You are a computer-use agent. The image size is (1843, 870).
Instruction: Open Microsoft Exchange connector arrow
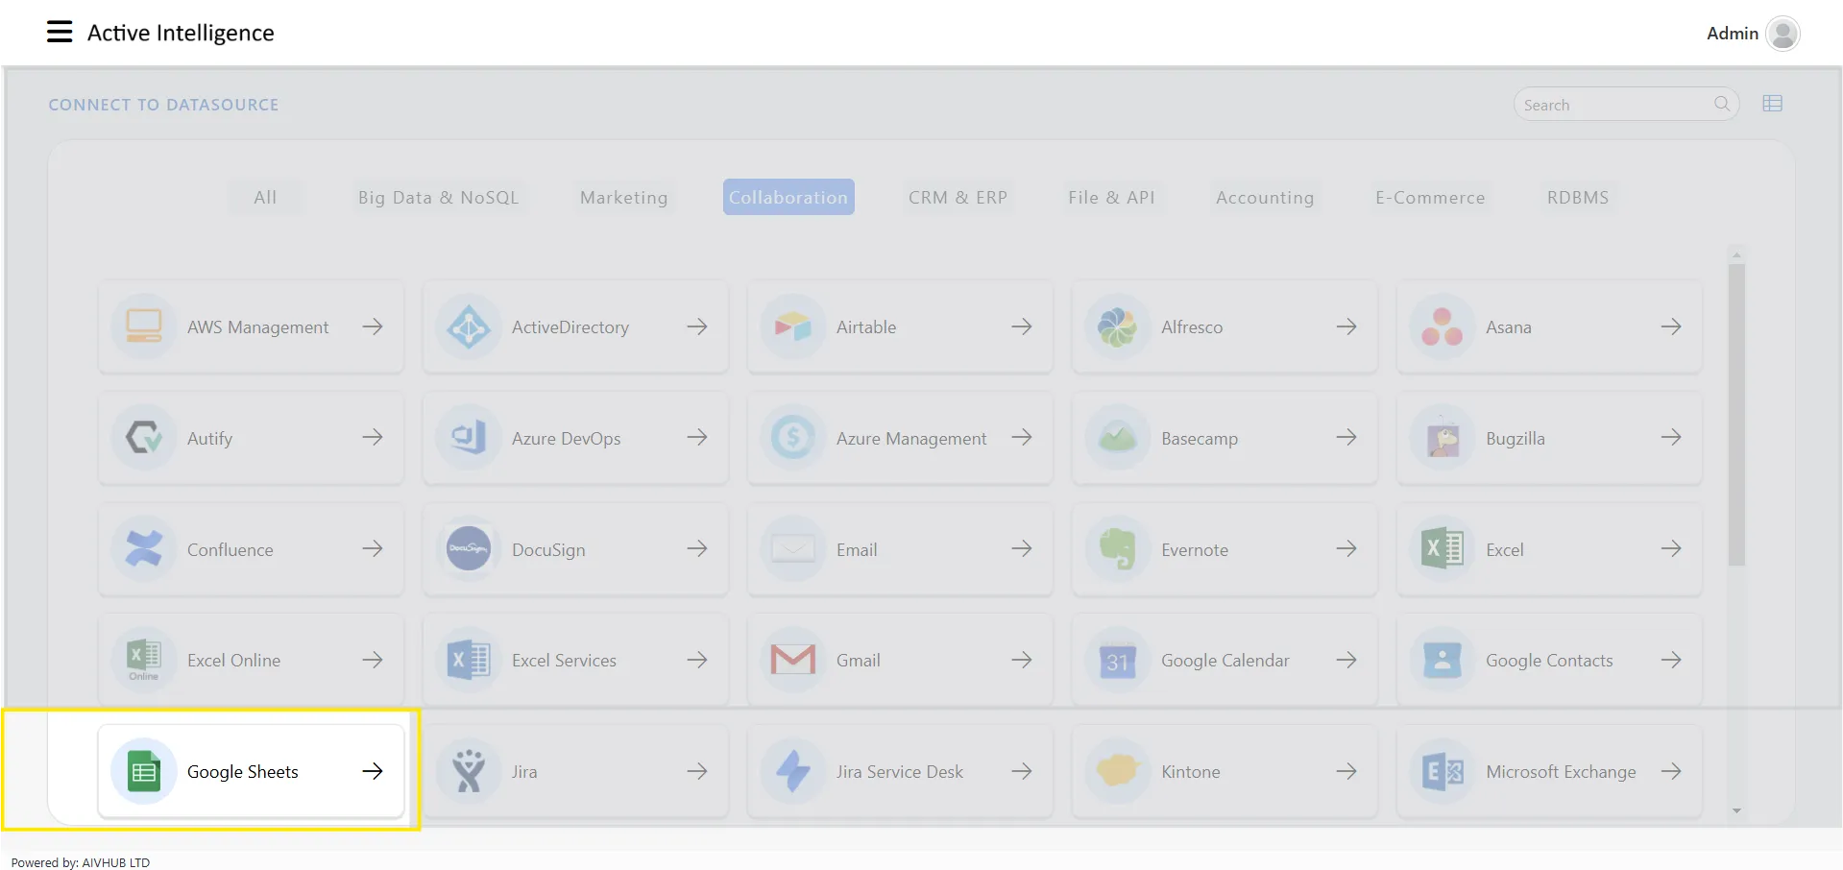click(1671, 771)
